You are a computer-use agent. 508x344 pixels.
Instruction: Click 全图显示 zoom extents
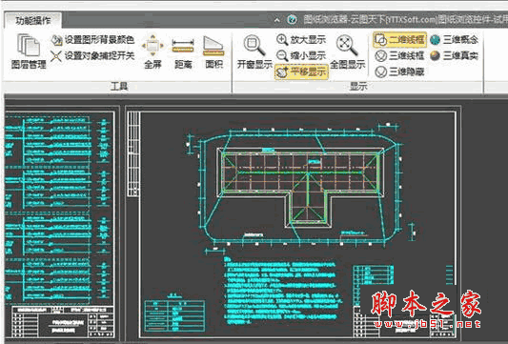(x=348, y=51)
